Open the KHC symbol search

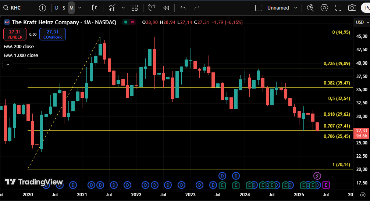pos(12,8)
